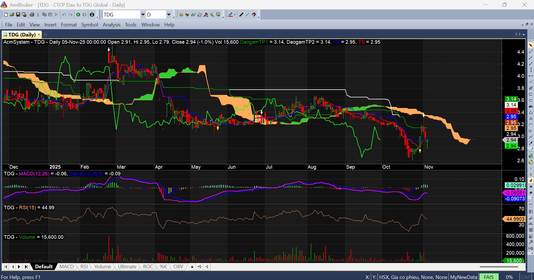Click the Print icon in toolbar
The width and height of the screenshot is (534, 280).
[32, 15]
